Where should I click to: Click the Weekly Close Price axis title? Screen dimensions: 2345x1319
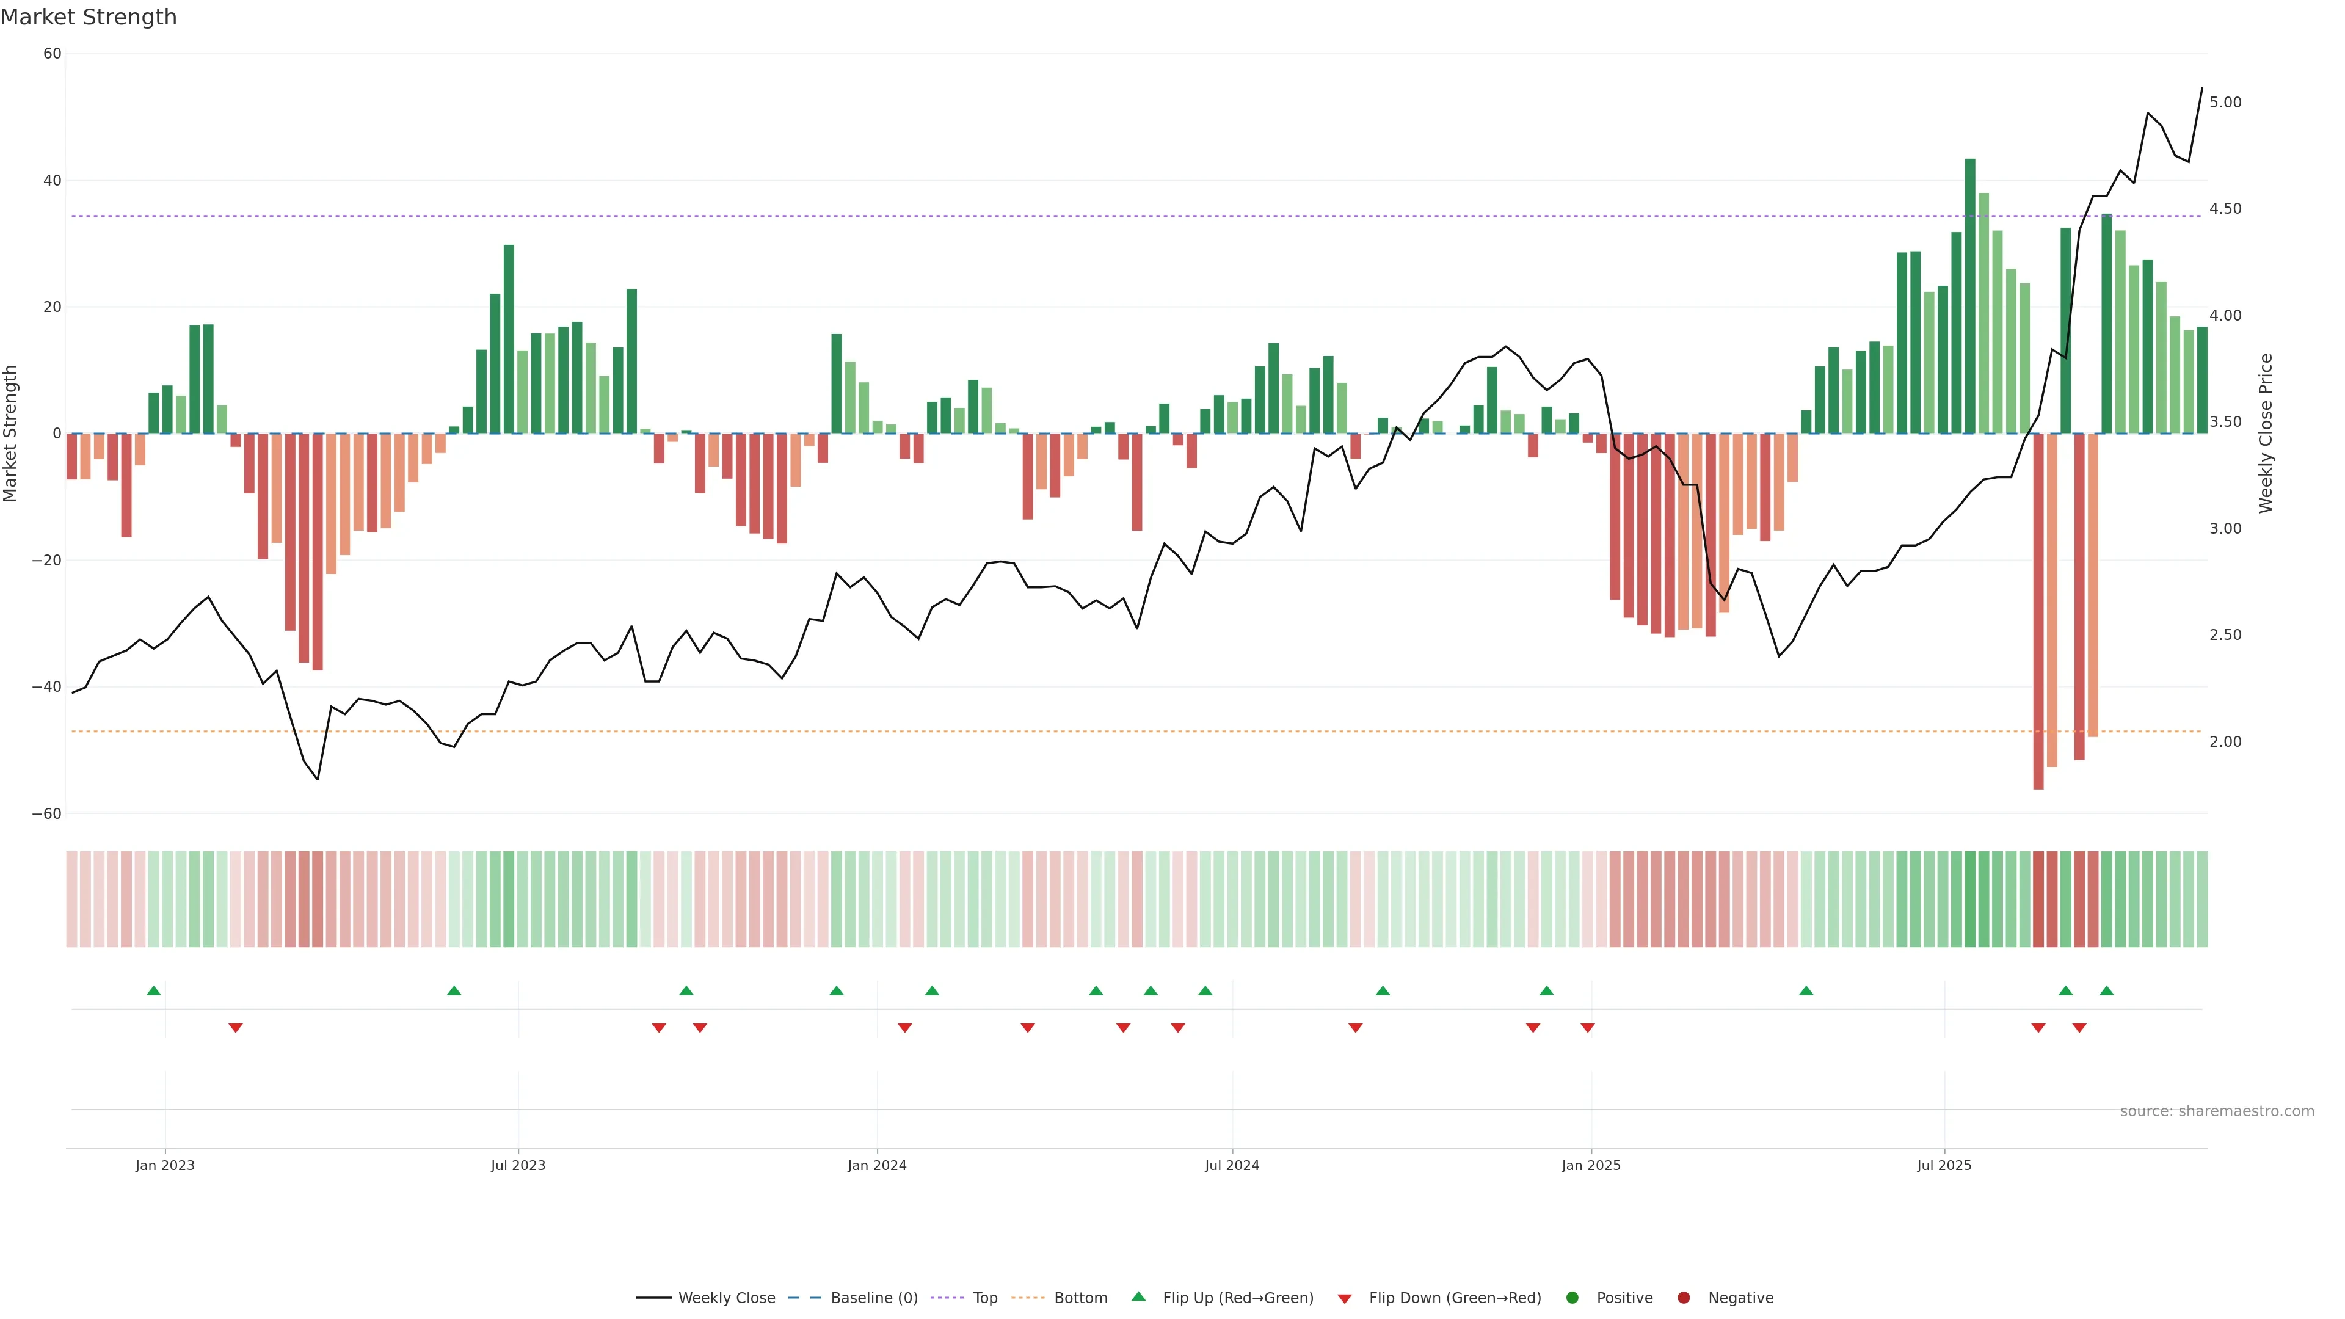pos(2266,434)
